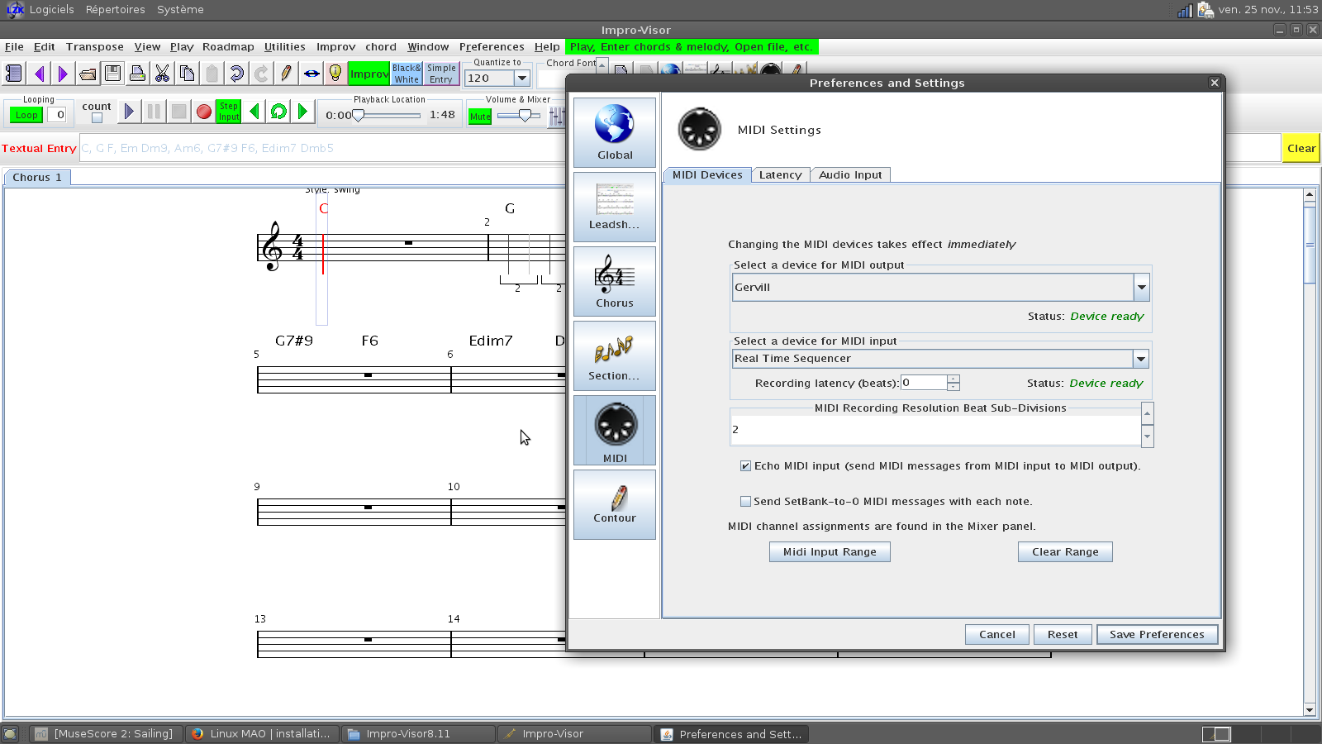The image size is (1322, 744).
Task: Open a file with the folder icon
Action: pos(88,74)
